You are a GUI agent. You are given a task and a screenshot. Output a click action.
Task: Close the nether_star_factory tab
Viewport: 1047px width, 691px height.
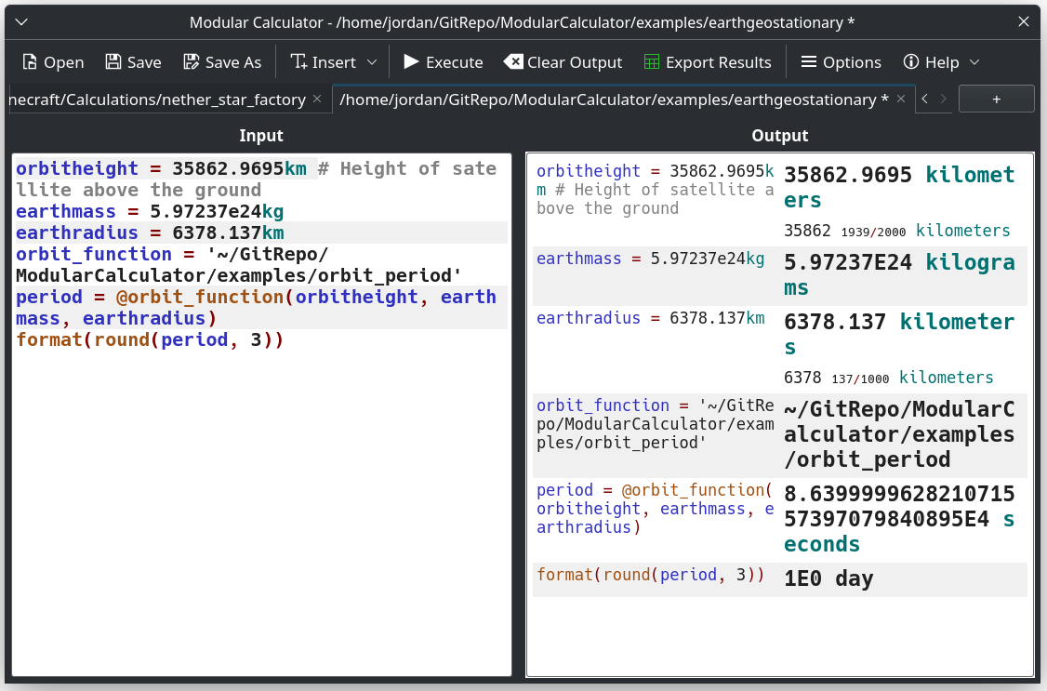click(317, 99)
